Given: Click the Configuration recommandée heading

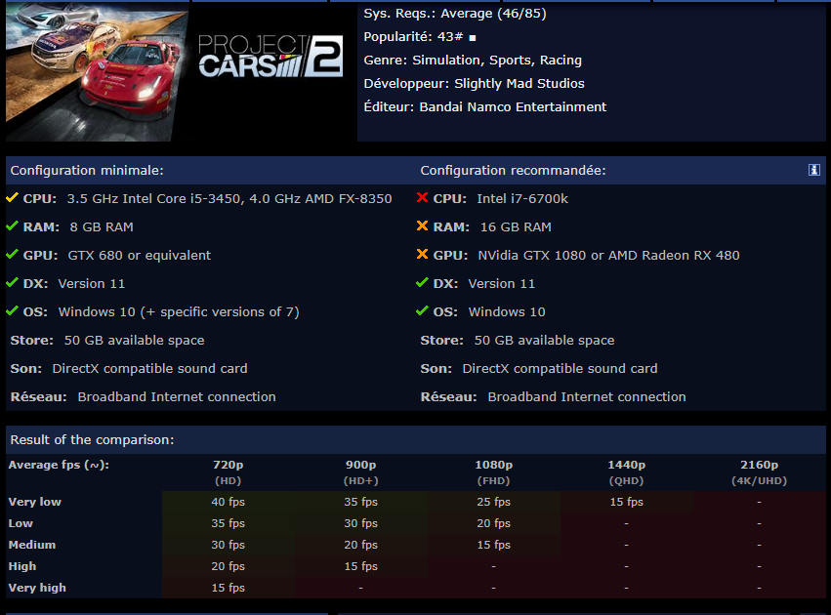Looking at the screenshot, I should pos(513,171).
